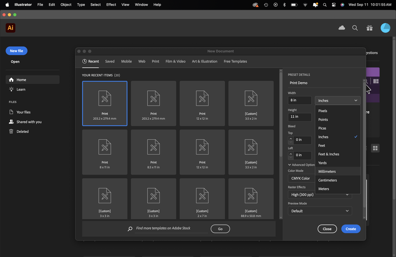Switch to the Print tab

tap(155, 61)
